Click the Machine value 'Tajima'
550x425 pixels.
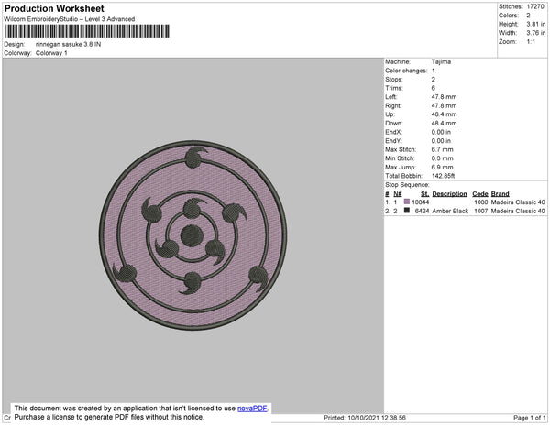tap(441, 61)
